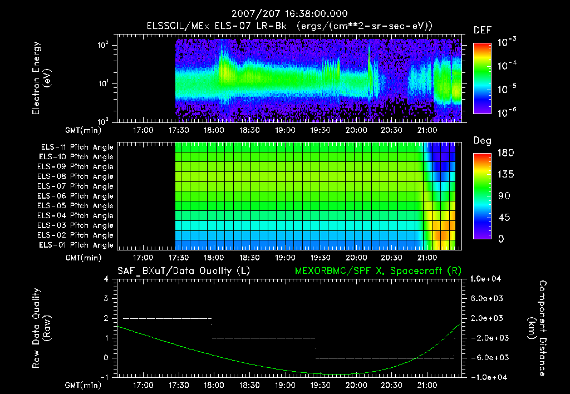This screenshot has height=394, width=570.
Task: Click the ELS-11 Pitch Angle row label
Action: (77, 147)
